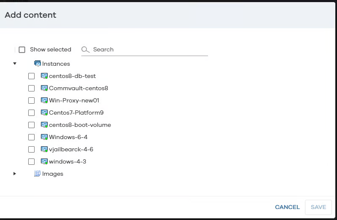Viewport: 337px width, 220px height.
Task: Focus the Search input field
Action: pyautogui.click(x=148, y=50)
